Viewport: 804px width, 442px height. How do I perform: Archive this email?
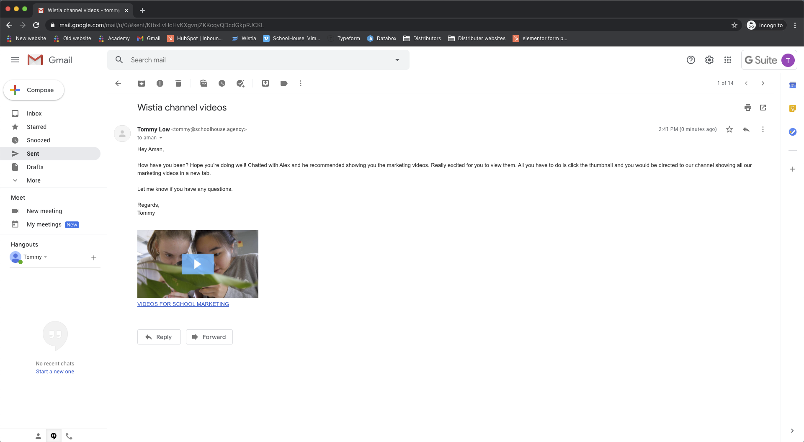point(142,83)
